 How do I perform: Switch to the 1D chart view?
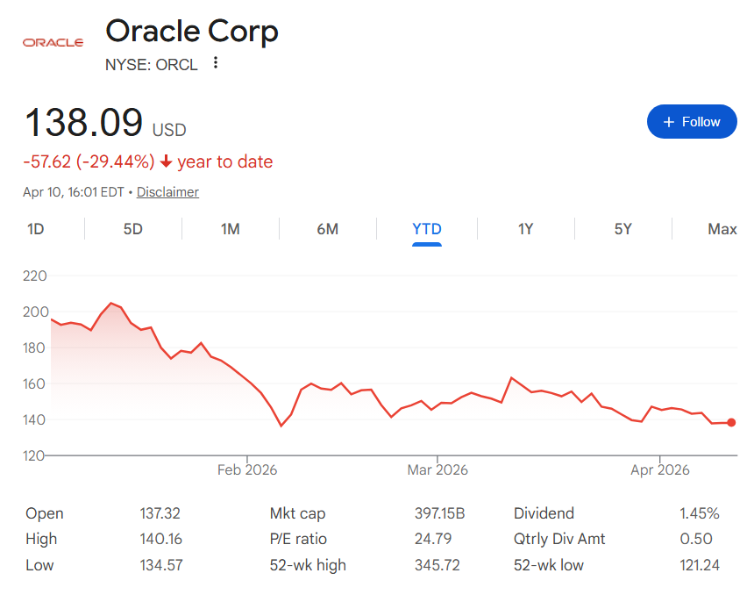pos(34,229)
